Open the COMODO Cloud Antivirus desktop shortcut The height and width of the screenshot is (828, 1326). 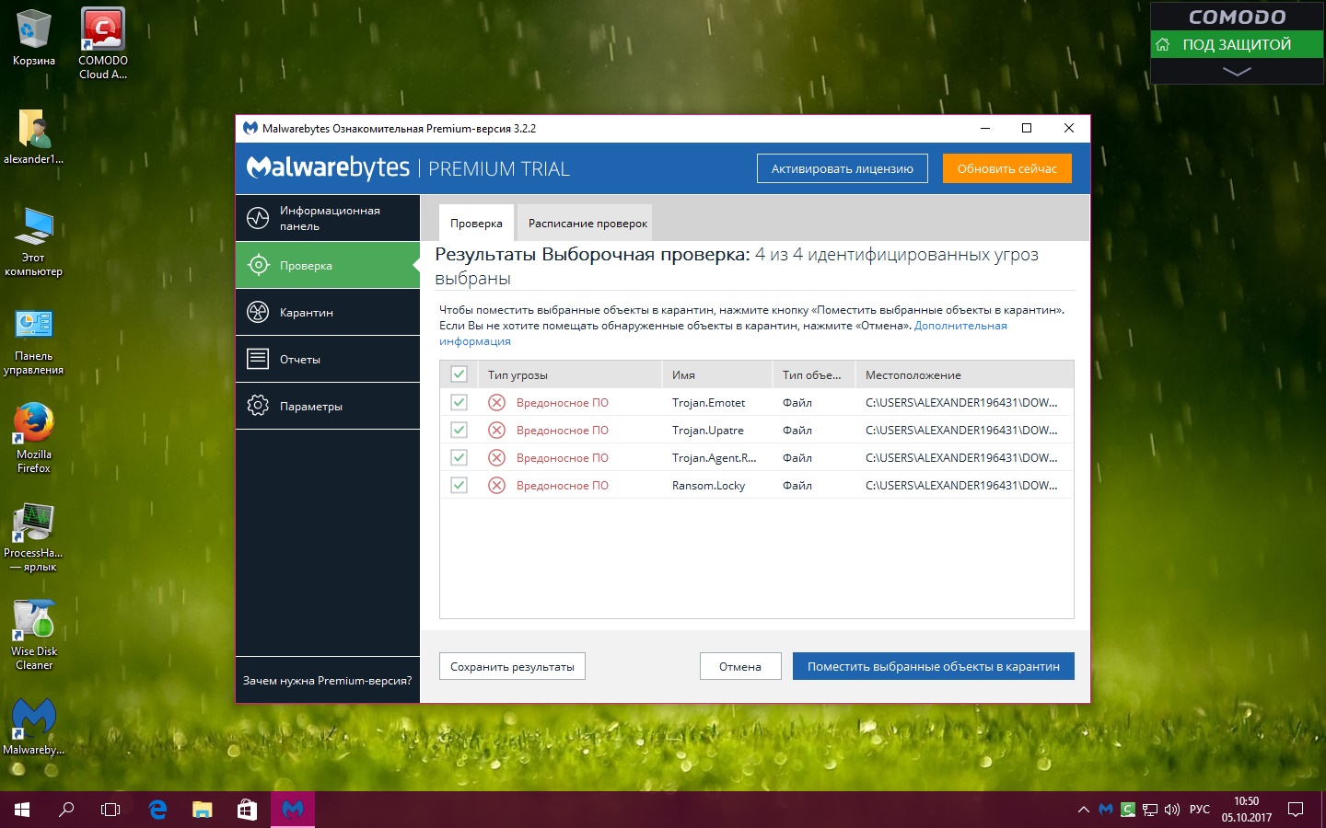click(x=103, y=43)
